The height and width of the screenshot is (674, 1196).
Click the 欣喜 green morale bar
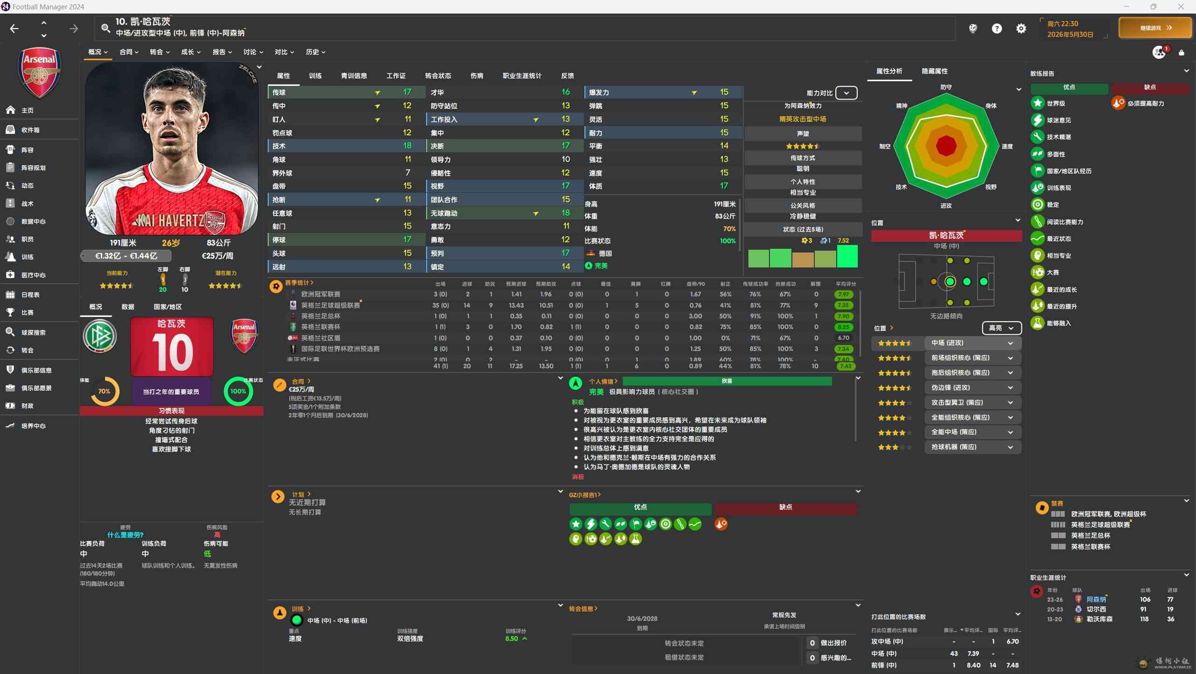726,381
